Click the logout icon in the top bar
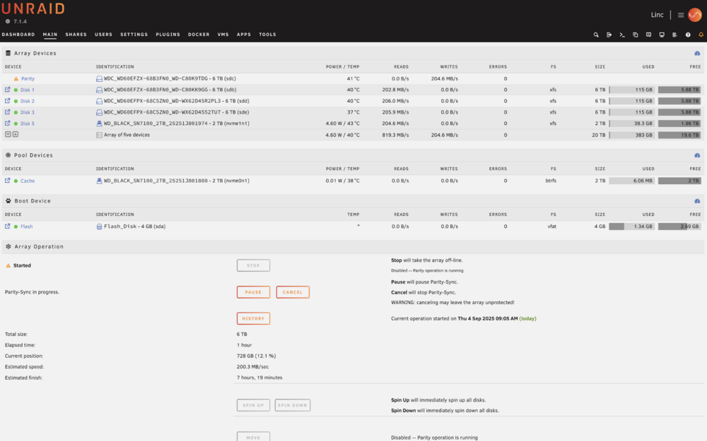This screenshot has height=441, width=707. [609, 35]
